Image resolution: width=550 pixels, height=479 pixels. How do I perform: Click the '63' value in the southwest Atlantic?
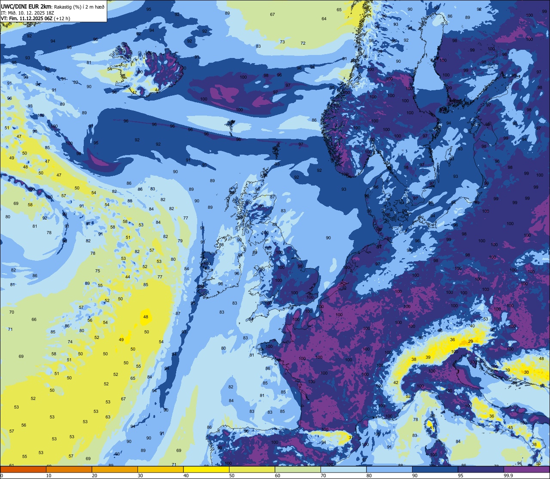pyautogui.click(x=108, y=417)
